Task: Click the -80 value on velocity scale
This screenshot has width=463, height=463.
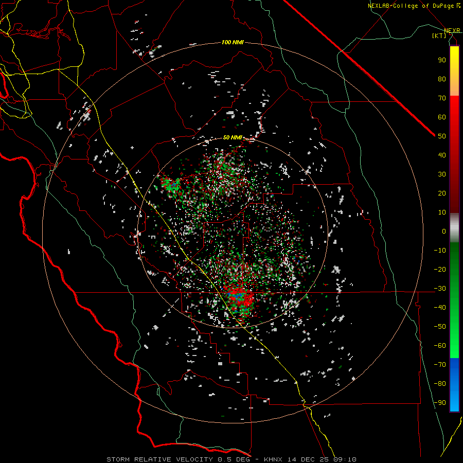Action: [440, 384]
